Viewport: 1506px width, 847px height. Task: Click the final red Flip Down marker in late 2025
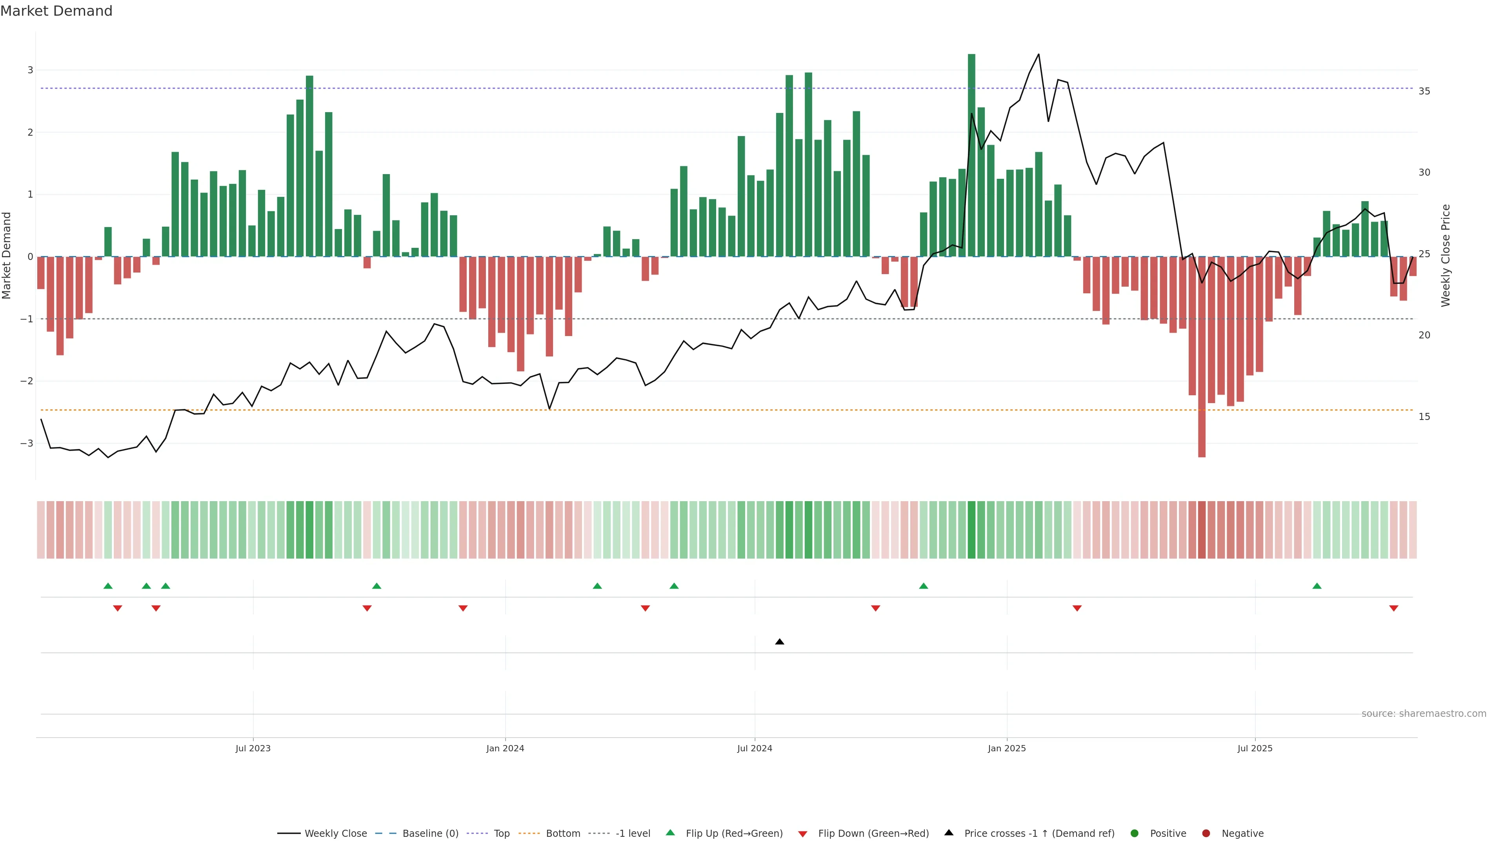1394,609
